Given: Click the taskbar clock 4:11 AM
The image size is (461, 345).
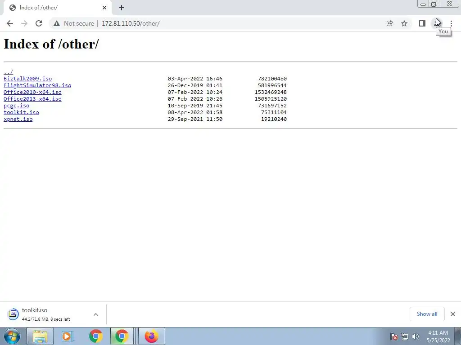Looking at the screenshot, I should [438, 336].
